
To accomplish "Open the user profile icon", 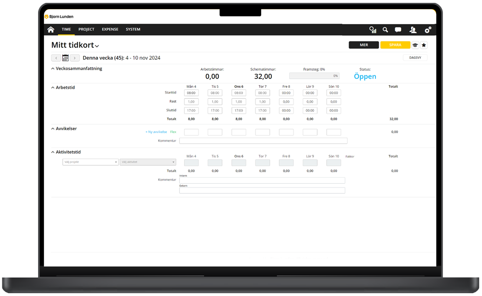I will click(x=413, y=29).
